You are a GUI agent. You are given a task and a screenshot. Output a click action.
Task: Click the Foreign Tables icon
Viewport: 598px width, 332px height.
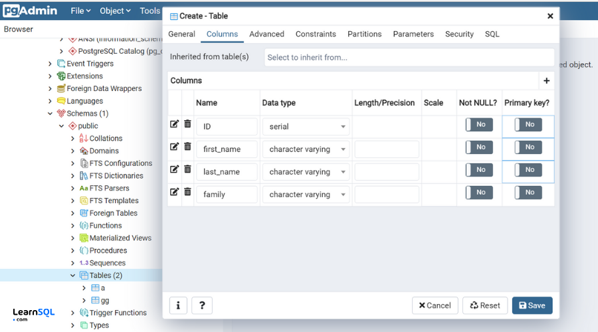pyautogui.click(x=84, y=213)
